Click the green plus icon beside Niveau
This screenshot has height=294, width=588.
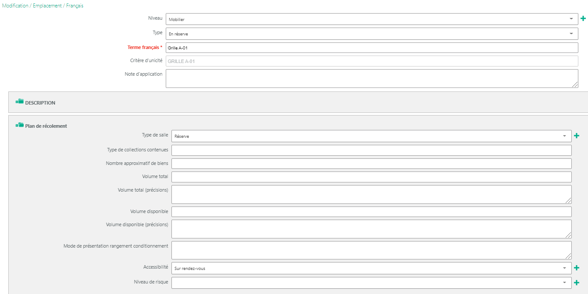[583, 19]
